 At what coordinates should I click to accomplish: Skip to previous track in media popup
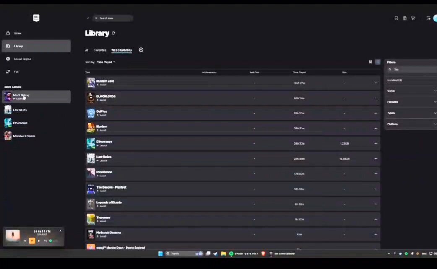click(25, 241)
